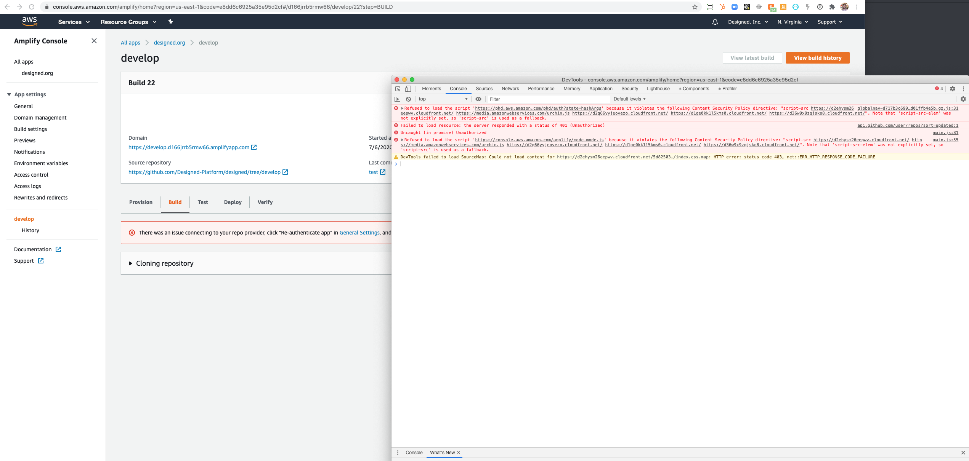The width and height of the screenshot is (969, 461).
Task: Open console settings gear icon
Action: [963, 99]
